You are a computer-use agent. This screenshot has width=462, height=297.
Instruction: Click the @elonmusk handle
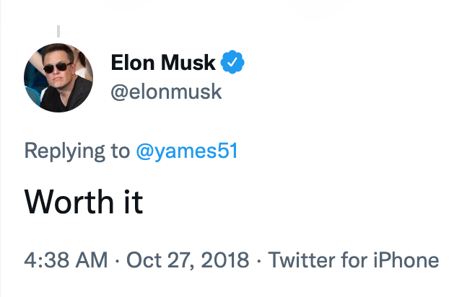(166, 93)
